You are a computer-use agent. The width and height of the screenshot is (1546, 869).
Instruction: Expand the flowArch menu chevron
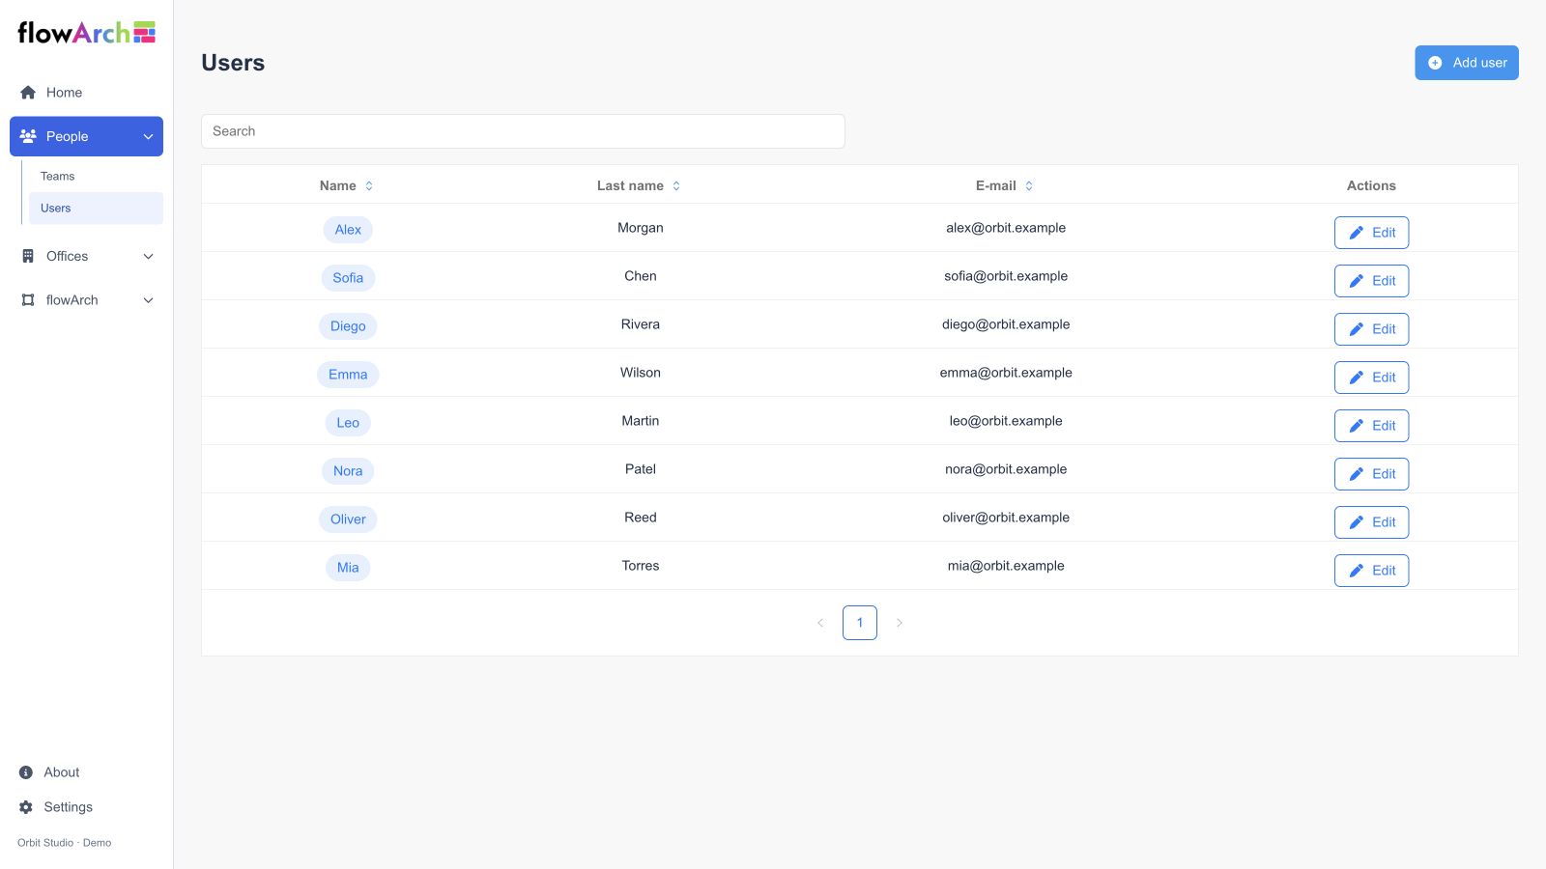pyautogui.click(x=148, y=300)
